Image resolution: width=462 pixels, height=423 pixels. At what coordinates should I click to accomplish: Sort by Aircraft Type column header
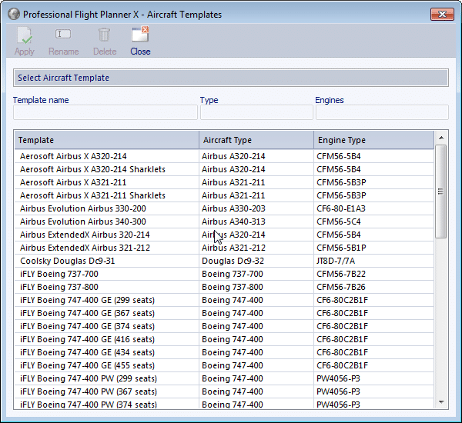[x=256, y=140]
